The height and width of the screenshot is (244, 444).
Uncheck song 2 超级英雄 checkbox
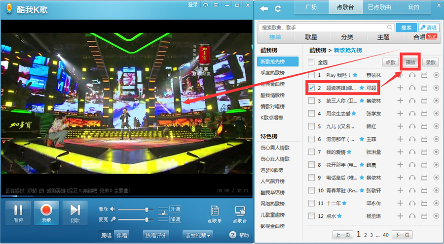click(x=311, y=88)
